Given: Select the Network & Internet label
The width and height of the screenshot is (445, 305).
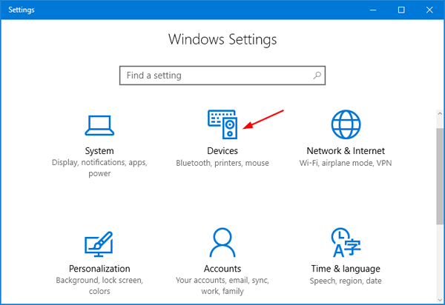Looking at the screenshot, I should [x=346, y=151].
